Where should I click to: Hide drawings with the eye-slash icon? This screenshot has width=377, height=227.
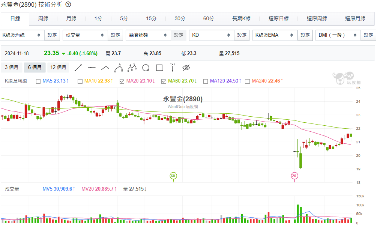186,68
